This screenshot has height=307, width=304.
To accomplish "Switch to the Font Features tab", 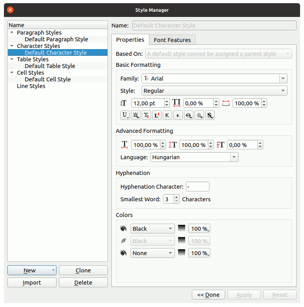I will (x=172, y=40).
